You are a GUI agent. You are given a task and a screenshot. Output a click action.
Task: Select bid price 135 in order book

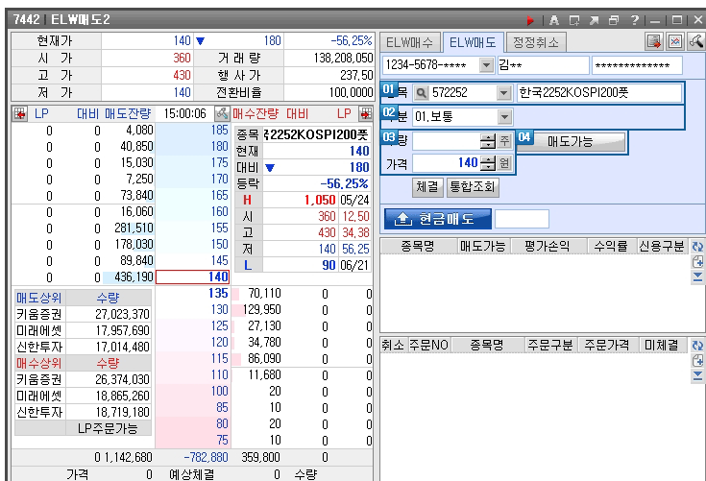(193, 294)
